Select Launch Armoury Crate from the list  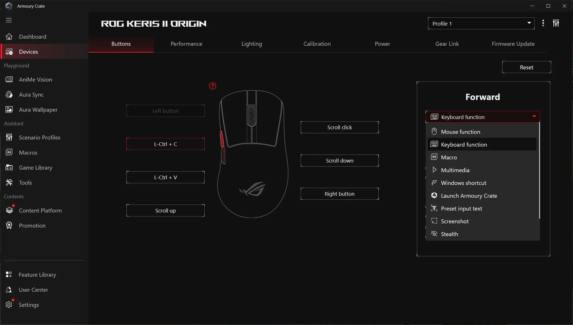469,195
